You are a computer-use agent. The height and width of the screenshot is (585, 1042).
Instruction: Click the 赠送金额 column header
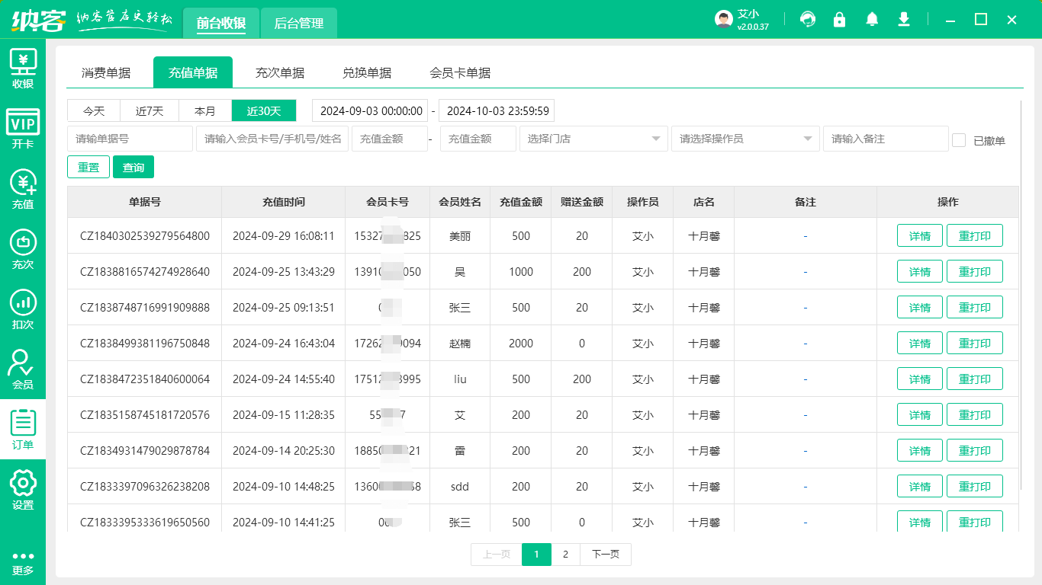[582, 202]
